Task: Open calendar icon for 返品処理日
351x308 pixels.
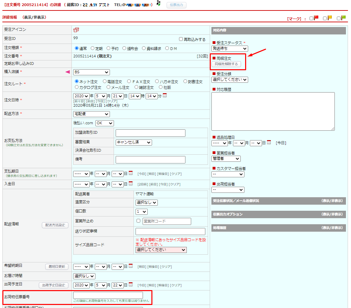Action: [x=269, y=143]
